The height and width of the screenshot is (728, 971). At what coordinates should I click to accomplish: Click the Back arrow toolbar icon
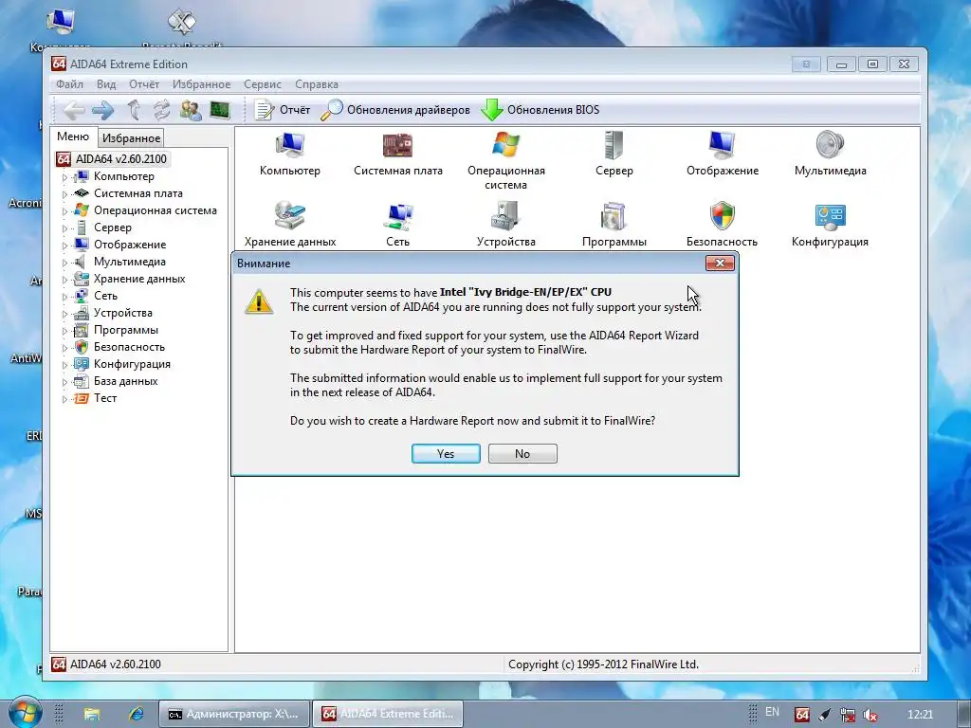point(74,110)
